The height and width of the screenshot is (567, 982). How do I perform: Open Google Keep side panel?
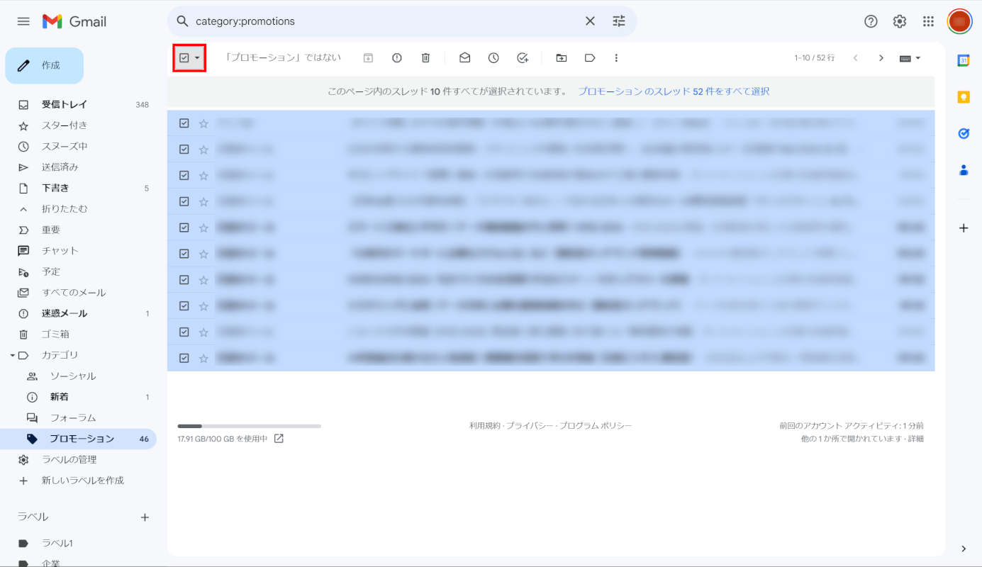(964, 97)
